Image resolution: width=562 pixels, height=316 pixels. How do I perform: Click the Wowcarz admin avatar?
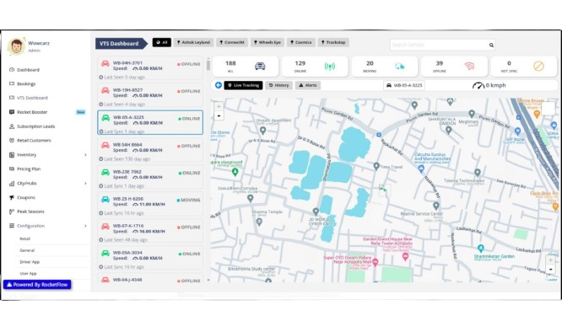(17, 46)
